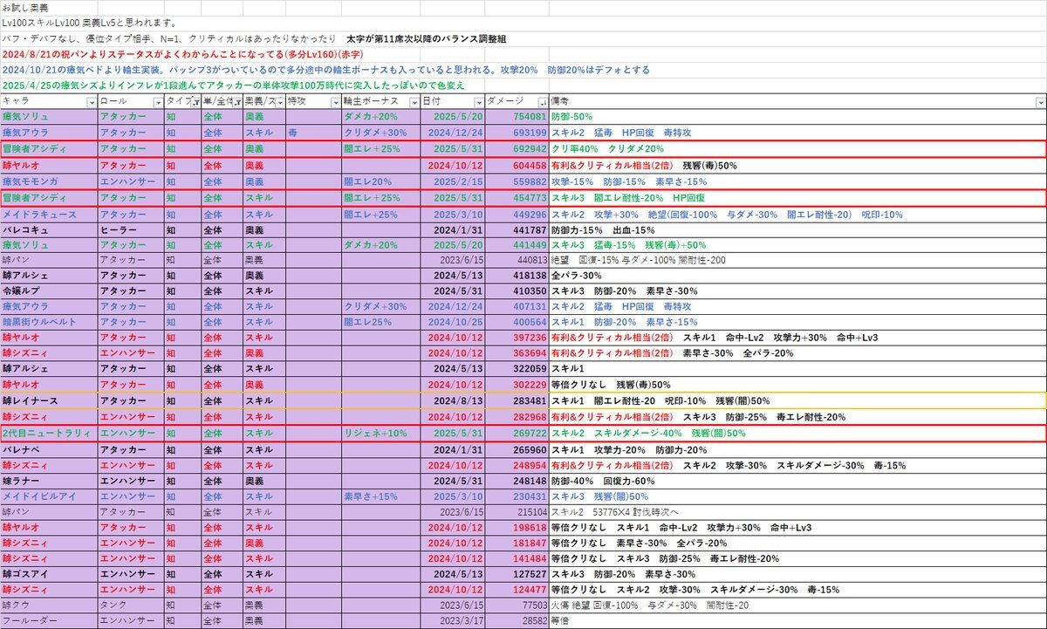Select the 素早さ+15% bonus cell
1047x629 pixels.
[380, 496]
